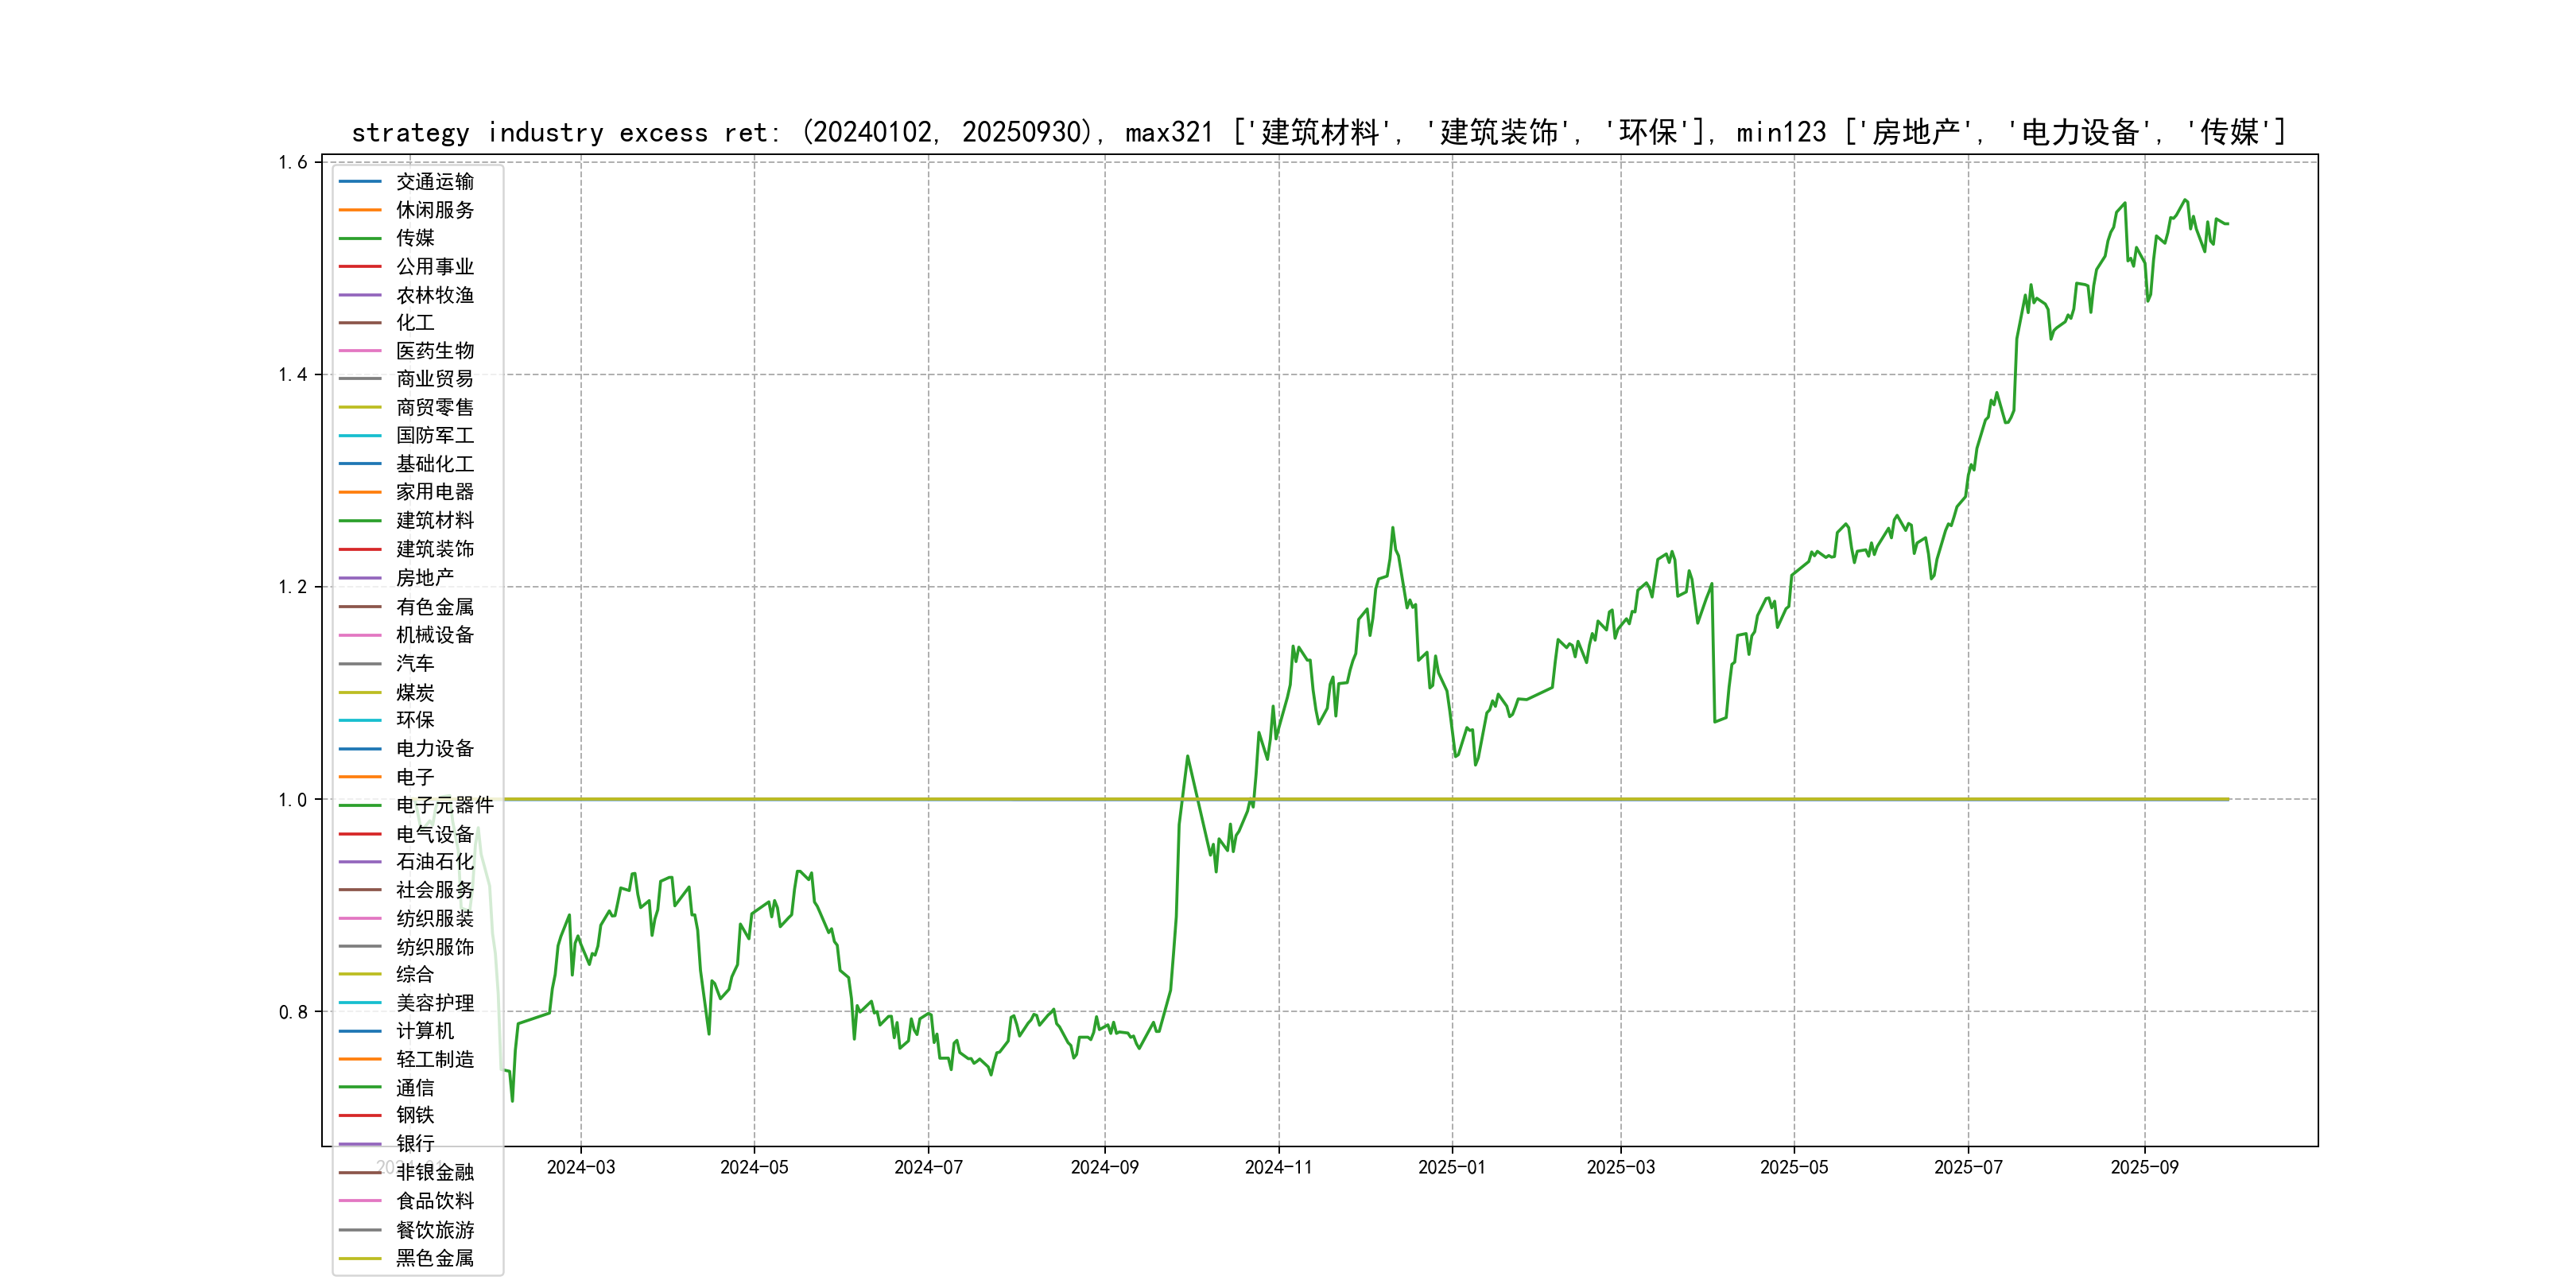Select the 环保 legend entry
This screenshot has height=1288, width=2576.
click(415, 720)
